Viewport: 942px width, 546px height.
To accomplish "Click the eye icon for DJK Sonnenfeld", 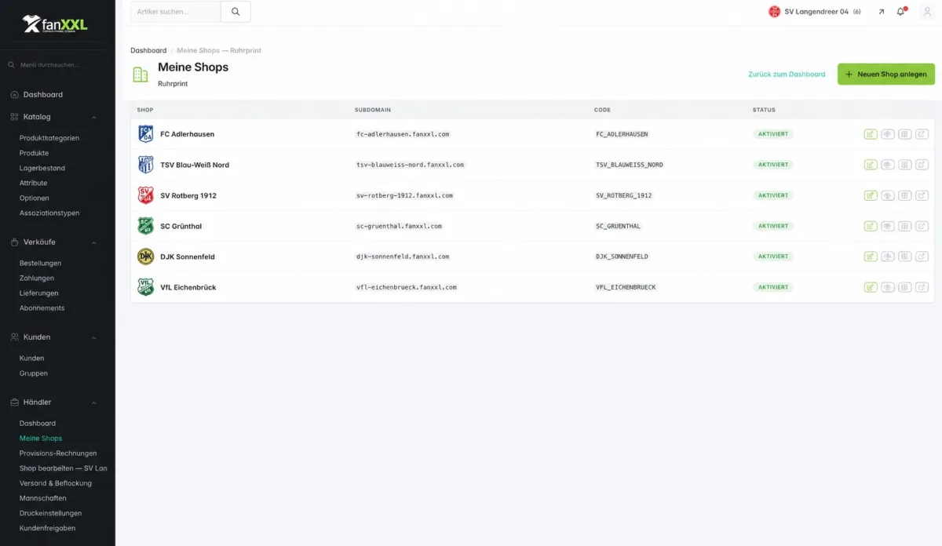I will point(888,257).
